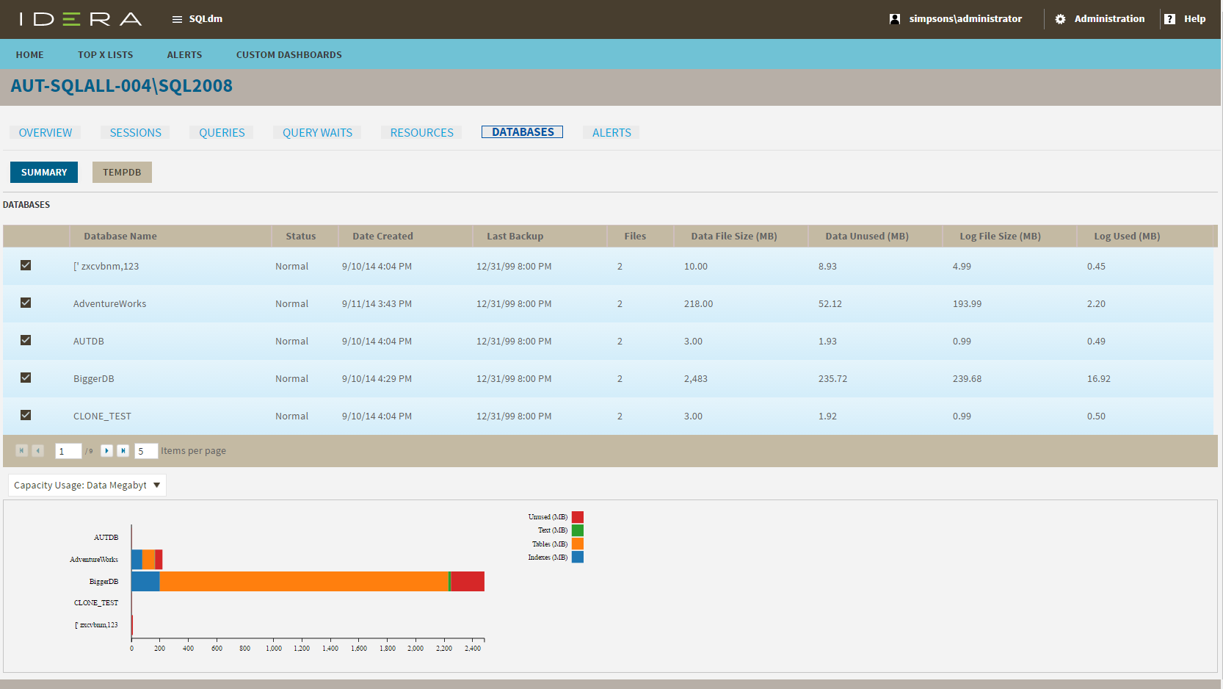1223x689 pixels.
Task: Click the red Unused (MB) legend swatch
Action: click(578, 517)
